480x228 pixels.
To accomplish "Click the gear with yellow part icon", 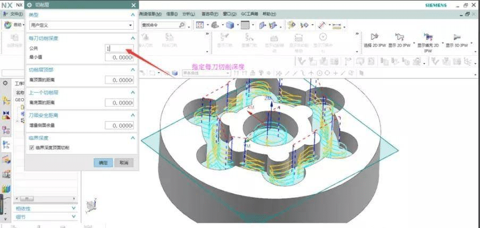I will tap(291, 25).
